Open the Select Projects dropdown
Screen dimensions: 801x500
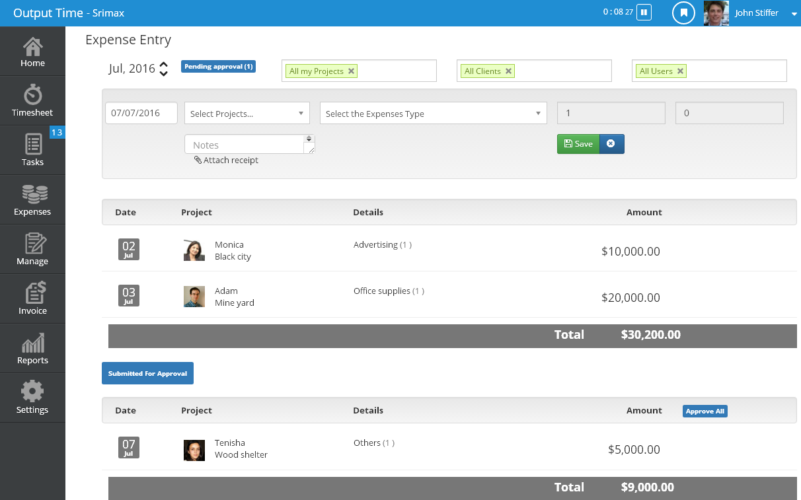[247, 112]
